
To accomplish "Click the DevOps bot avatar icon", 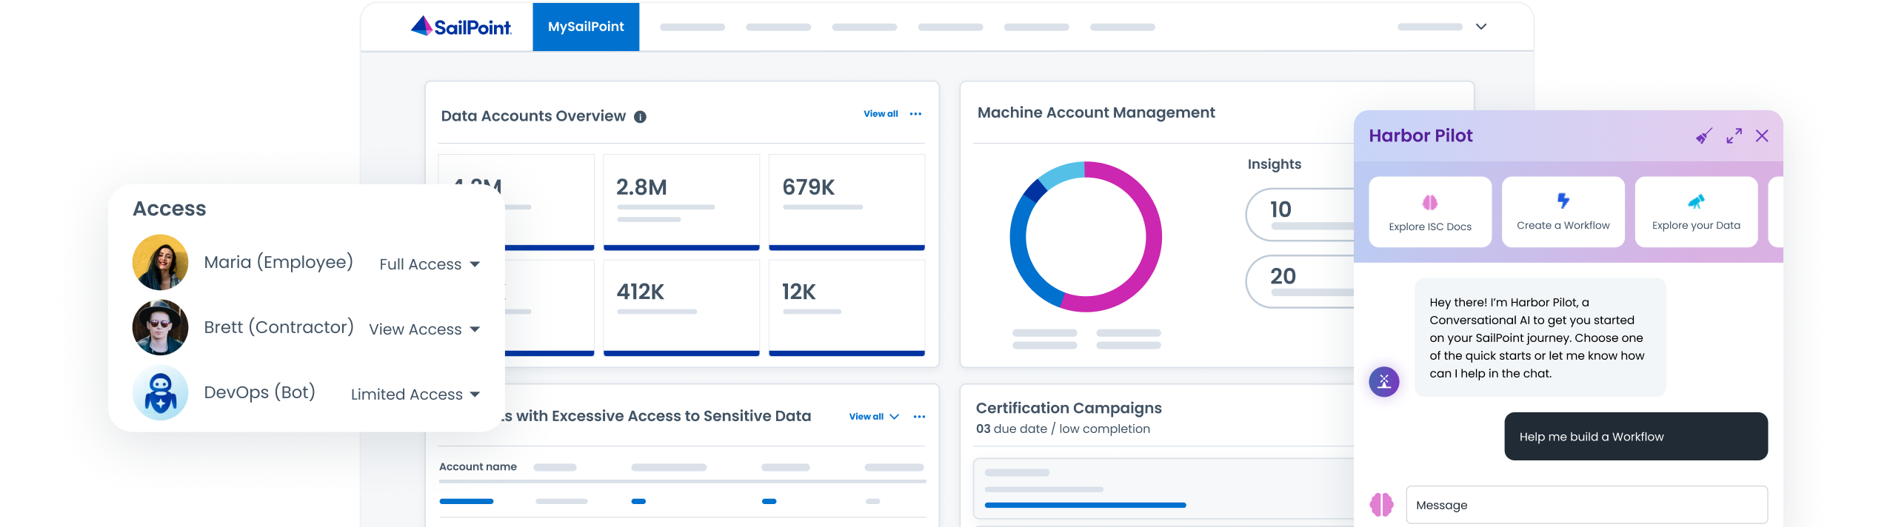I will tap(160, 392).
